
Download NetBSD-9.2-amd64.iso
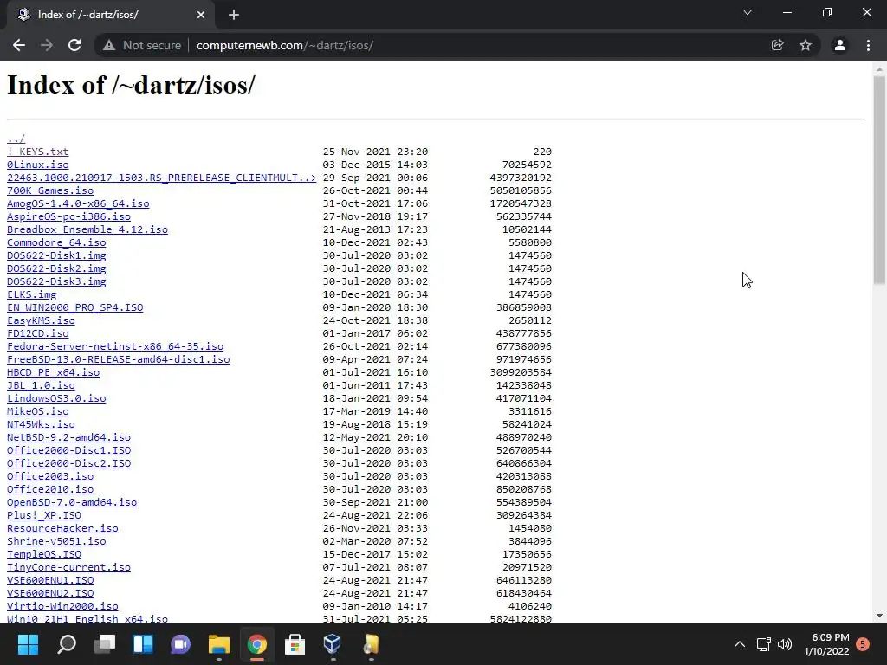point(68,437)
